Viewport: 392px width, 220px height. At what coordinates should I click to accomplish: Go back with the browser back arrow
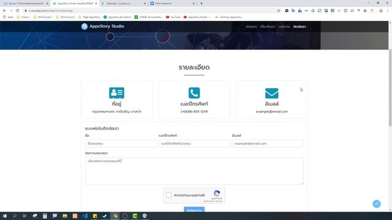click(x=4, y=11)
